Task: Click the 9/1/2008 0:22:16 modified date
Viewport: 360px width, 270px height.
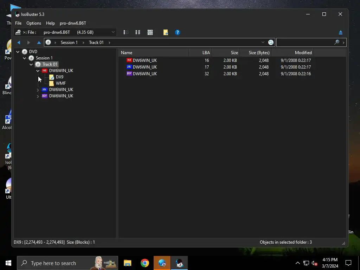Action: (296, 74)
